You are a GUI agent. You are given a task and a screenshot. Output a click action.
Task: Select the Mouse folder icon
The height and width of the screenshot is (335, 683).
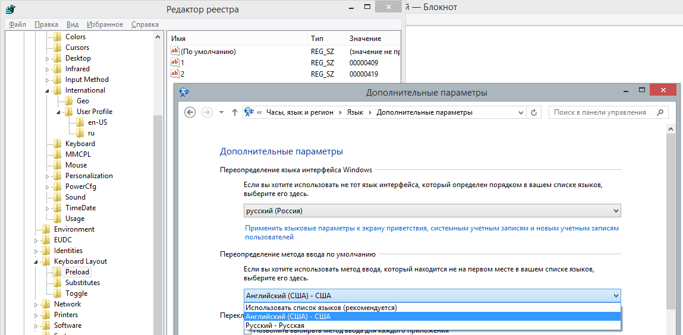pyautogui.click(x=58, y=165)
